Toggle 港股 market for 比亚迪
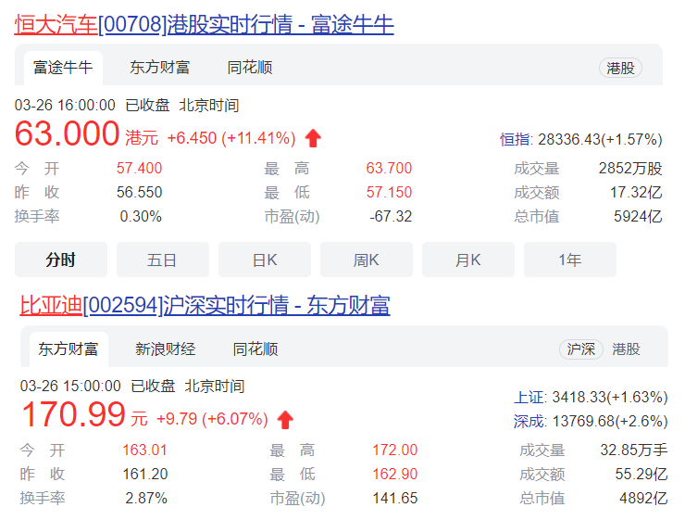Image resolution: width=685 pixels, height=520 pixels. click(626, 349)
